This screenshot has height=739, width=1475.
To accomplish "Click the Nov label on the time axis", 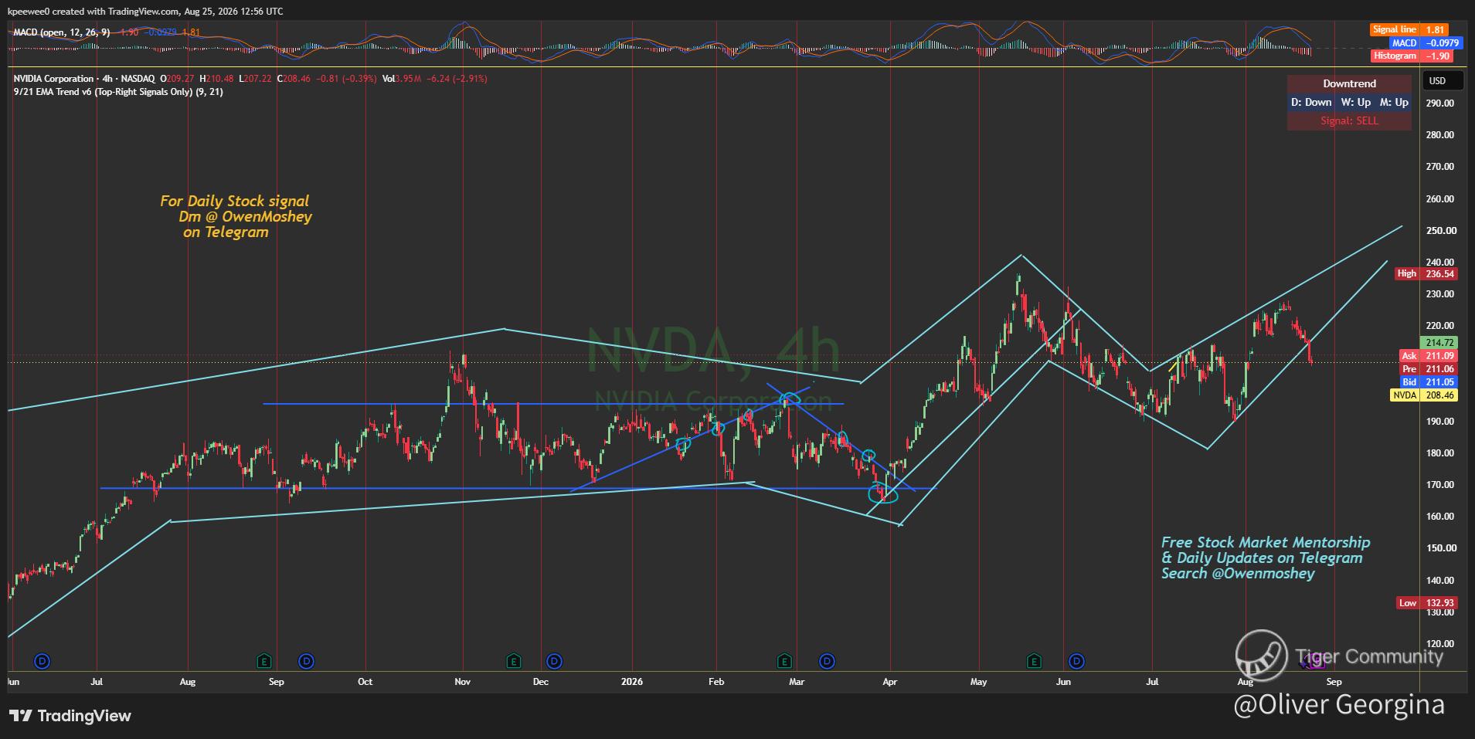I will (463, 682).
